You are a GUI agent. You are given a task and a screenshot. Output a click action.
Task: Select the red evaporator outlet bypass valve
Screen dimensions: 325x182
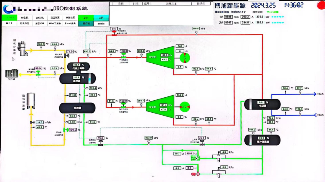click(x=114, y=33)
